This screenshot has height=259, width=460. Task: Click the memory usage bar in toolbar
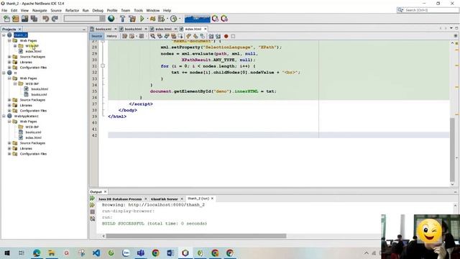(198, 19)
